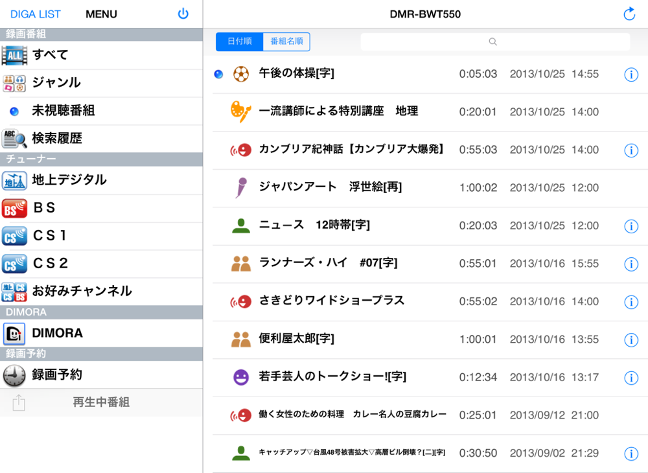Screen dimensions: 648x473
Task: Open the 録画予約 menu entry
Action: point(101,375)
